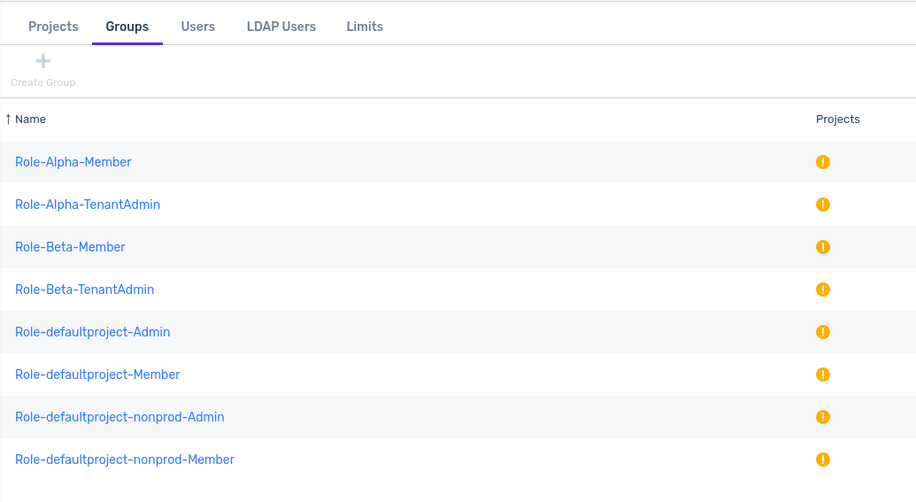The image size is (916, 502).
Task: Open the Role-Beta-TenantAdmin group link
Action: 85,290
